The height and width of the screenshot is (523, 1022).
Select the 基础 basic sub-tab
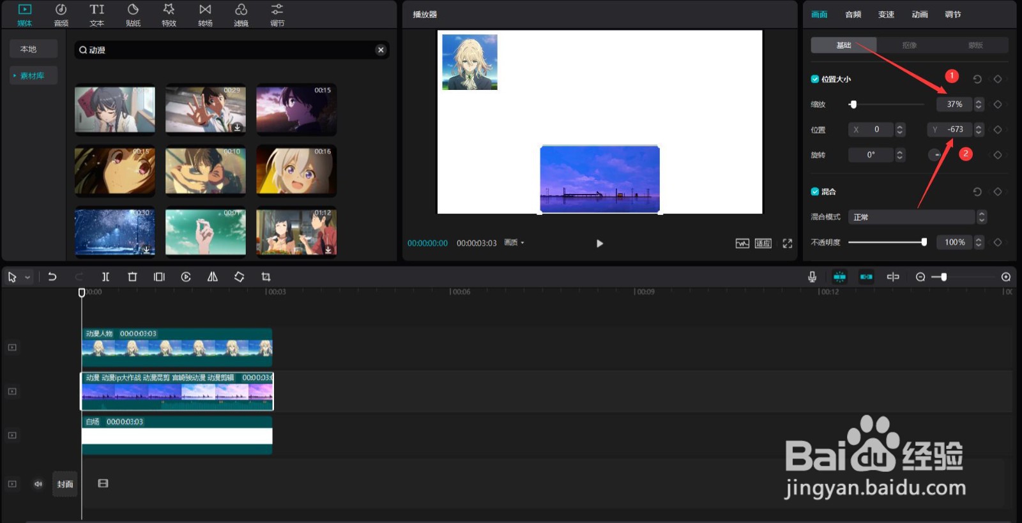coord(844,45)
